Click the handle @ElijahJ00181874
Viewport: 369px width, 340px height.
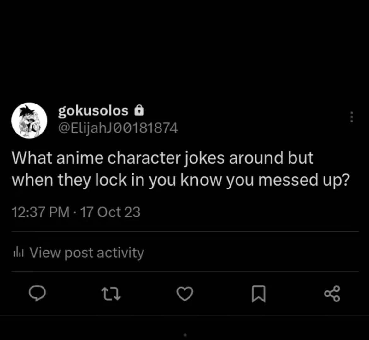click(x=118, y=128)
